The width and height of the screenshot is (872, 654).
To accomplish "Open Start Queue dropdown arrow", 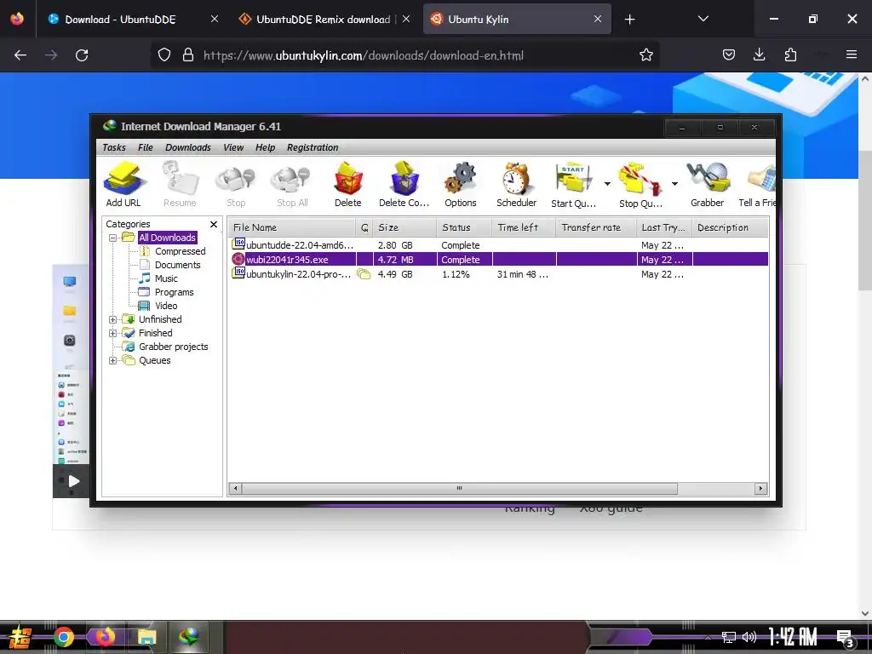I will (607, 184).
